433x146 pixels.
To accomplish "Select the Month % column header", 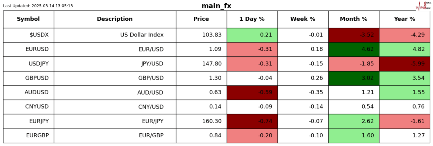I will pos(354,19).
